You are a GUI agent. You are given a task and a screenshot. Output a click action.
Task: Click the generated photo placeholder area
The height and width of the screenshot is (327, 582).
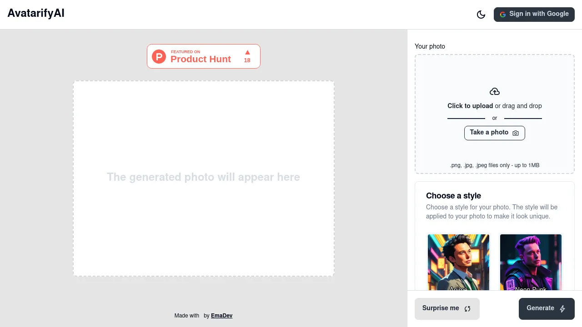[203, 178]
